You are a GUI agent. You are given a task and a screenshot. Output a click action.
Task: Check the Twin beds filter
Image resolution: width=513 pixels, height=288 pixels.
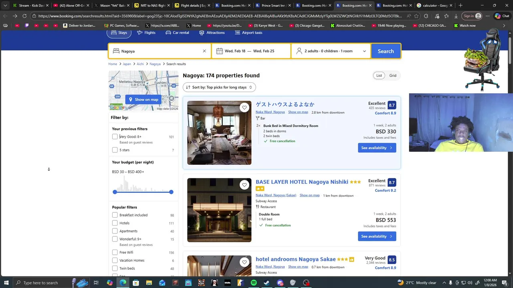(x=115, y=268)
